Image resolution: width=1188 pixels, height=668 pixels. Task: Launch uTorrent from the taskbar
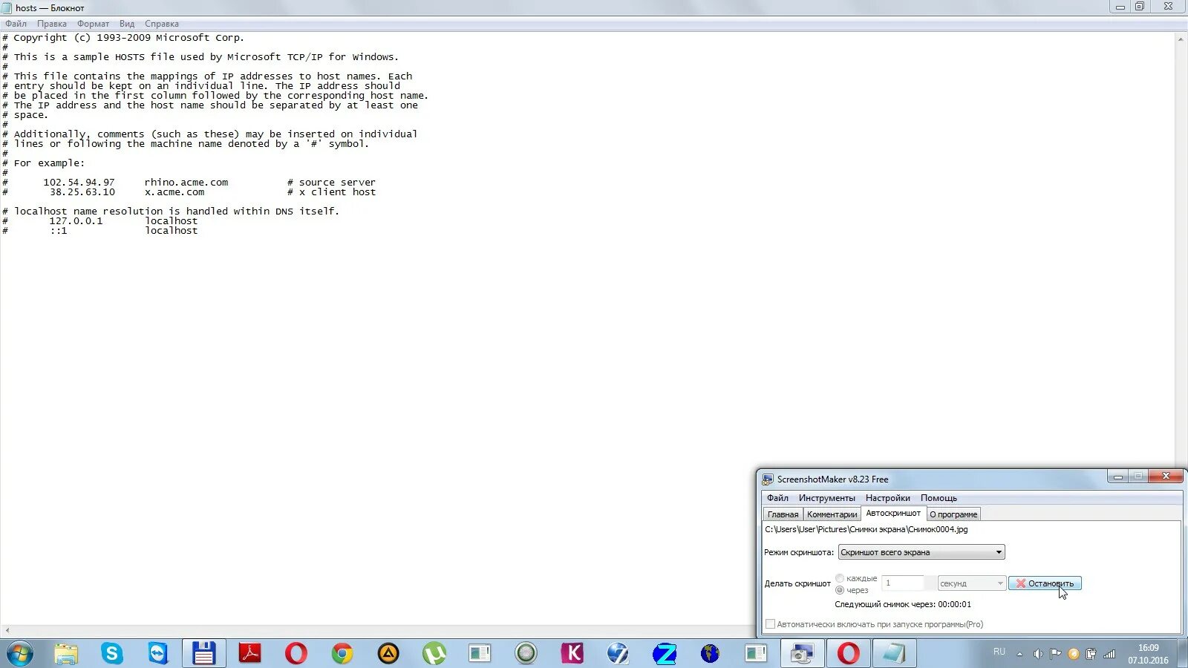(x=434, y=654)
